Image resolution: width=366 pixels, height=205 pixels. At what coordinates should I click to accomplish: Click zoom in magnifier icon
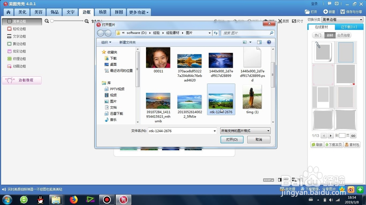pyautogui.click(x=87, y=21)
